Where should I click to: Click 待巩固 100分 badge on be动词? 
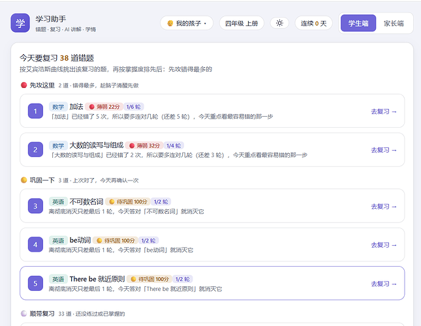pos(116,241)
